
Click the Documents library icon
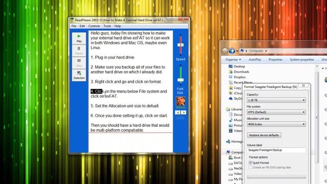pyautogui.click(x=230, y=114)
